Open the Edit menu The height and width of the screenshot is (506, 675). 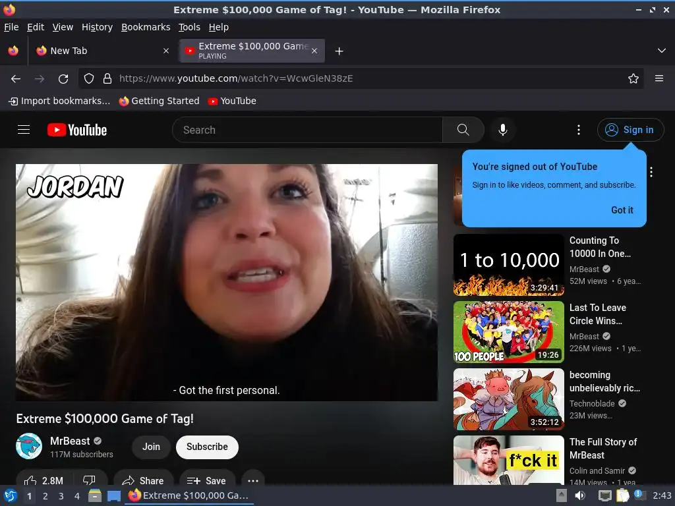pos(36,27)
